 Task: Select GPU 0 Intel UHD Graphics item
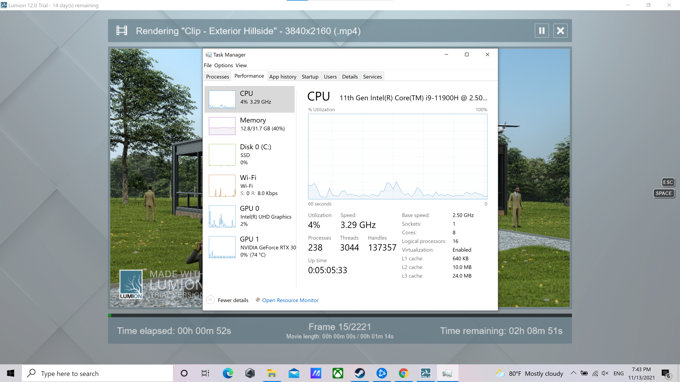point(249,216)
